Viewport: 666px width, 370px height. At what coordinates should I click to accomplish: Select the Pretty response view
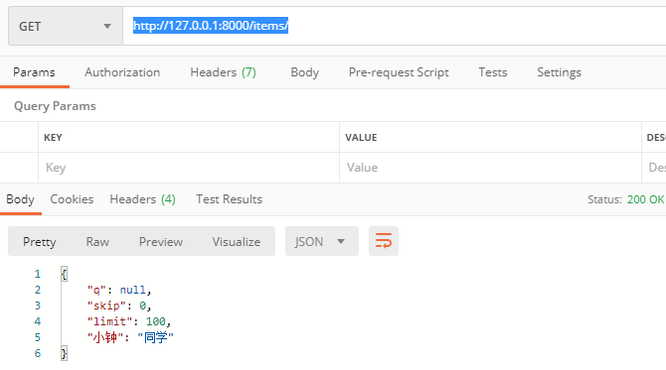(x=40, y=242)
